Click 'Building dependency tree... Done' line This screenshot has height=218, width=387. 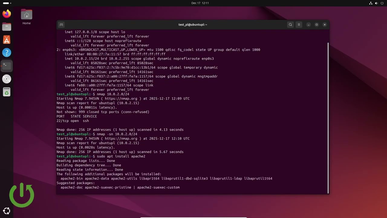coord(89,165)
